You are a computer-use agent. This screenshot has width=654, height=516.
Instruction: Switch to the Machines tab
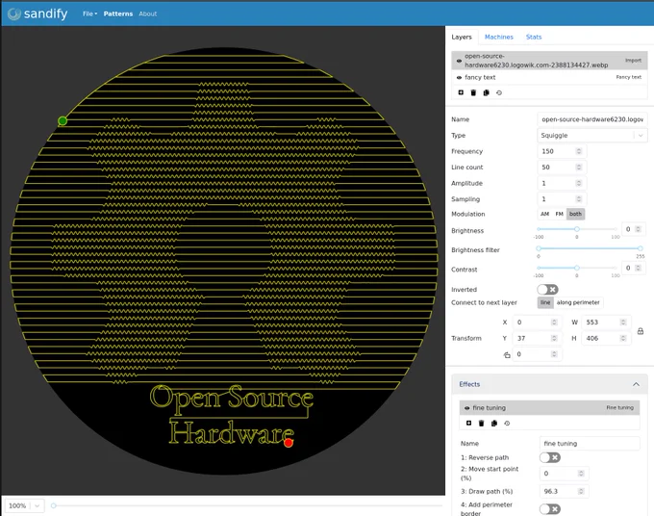coord(499,37)
